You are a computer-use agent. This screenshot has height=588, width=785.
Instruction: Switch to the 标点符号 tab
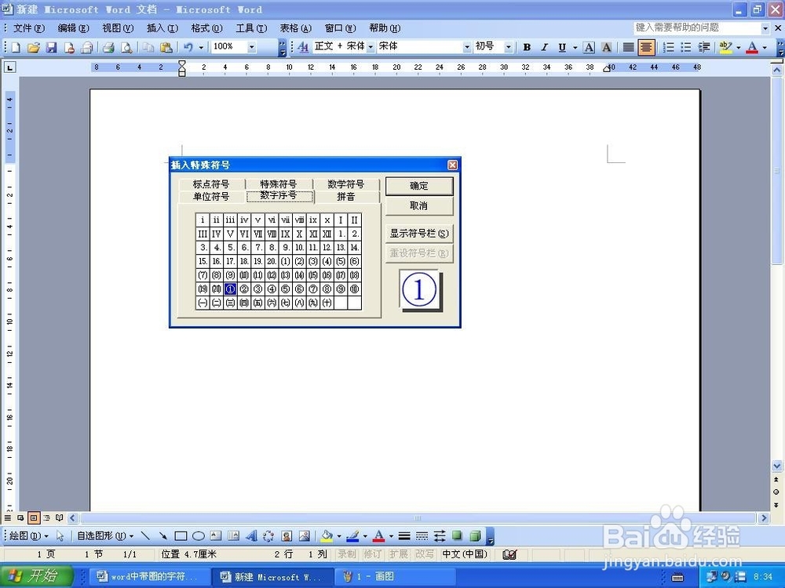coord(211,184)
